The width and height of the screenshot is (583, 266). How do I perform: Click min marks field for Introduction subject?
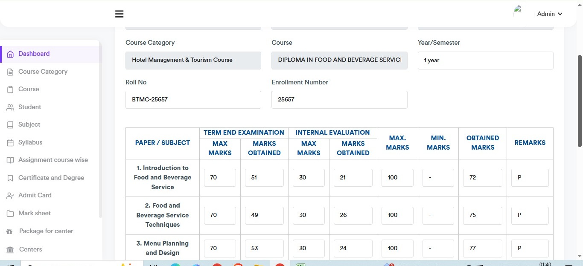click(x=438, y=178)
